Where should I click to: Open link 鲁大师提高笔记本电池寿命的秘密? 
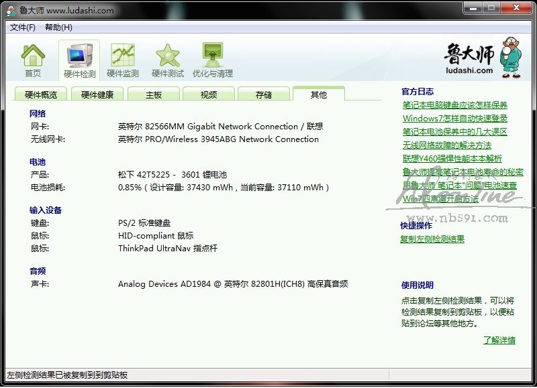463,172
